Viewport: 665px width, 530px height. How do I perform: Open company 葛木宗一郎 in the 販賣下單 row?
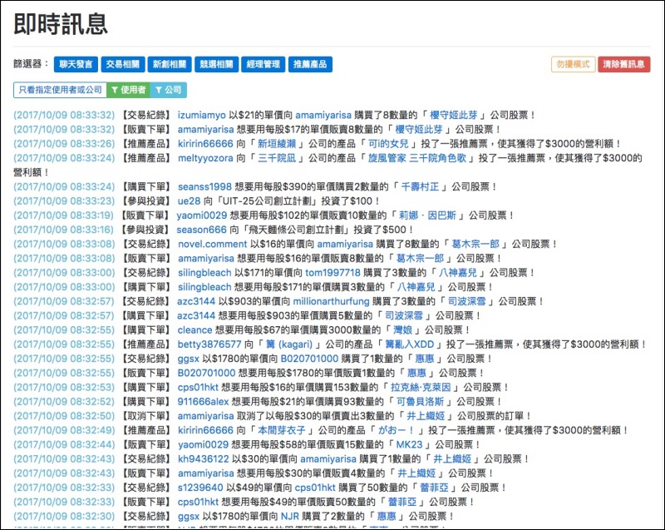(x=420, y=259)
